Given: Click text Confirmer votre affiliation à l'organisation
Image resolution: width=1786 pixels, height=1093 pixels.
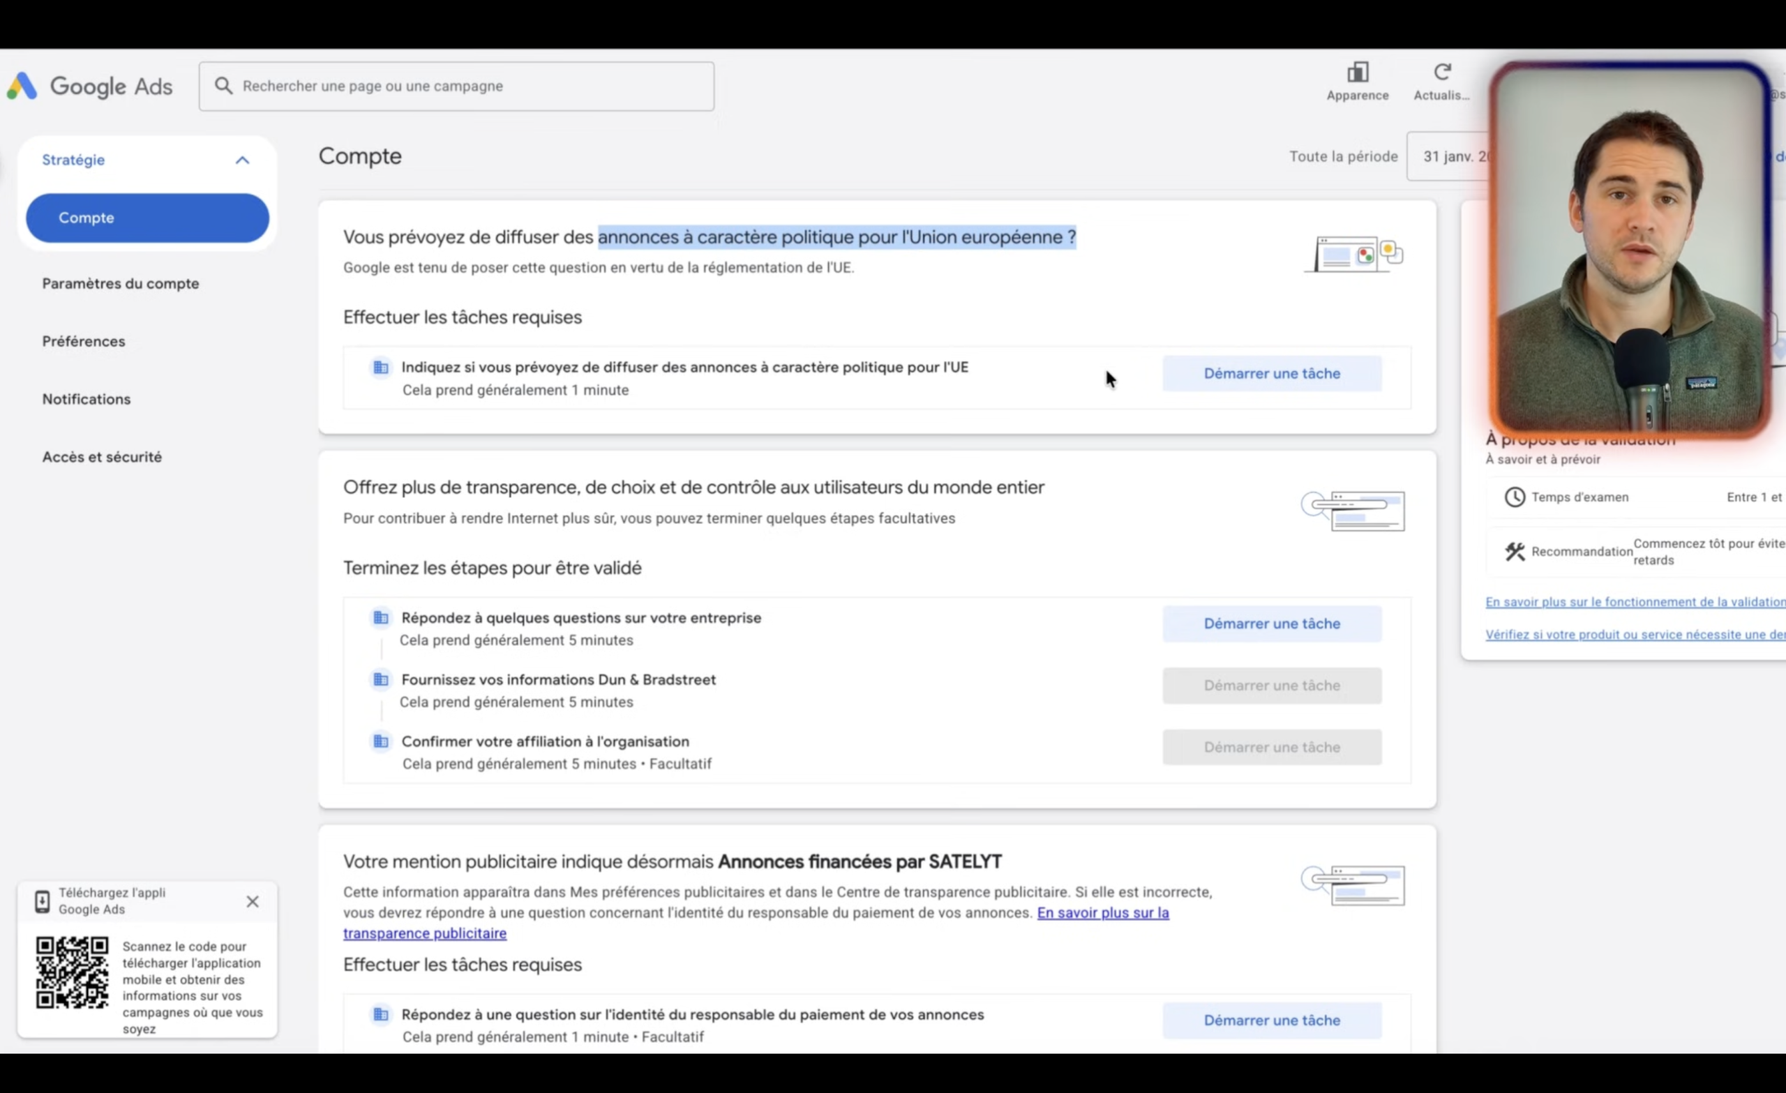Looking at the screenshot, I should coord(545,741).
